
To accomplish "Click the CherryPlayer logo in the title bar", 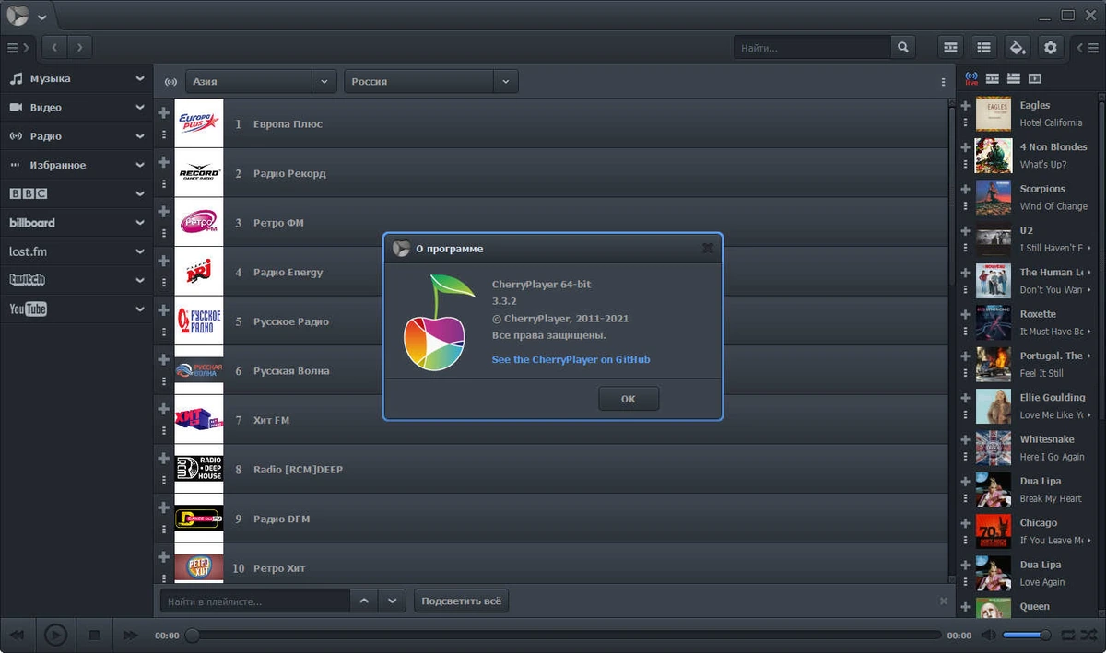I will point(18,16).
